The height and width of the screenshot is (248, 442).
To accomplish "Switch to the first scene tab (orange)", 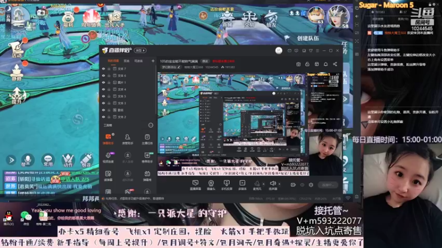I will point(113,61).
